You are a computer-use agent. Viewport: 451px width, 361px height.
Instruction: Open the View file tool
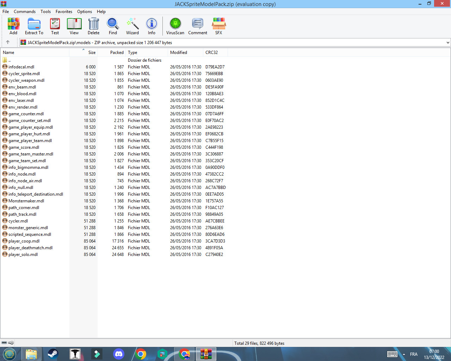[74, 26]
